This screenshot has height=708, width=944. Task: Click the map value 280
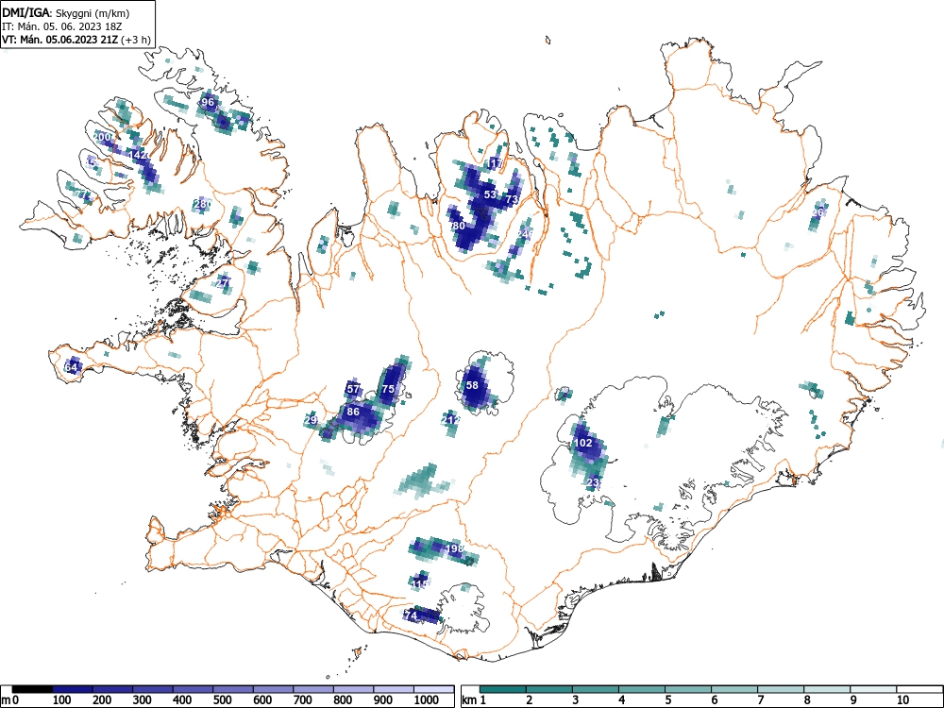pos(203,204)
